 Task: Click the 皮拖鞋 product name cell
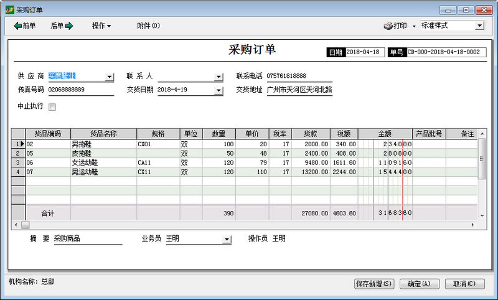click(x=103, y=153)
